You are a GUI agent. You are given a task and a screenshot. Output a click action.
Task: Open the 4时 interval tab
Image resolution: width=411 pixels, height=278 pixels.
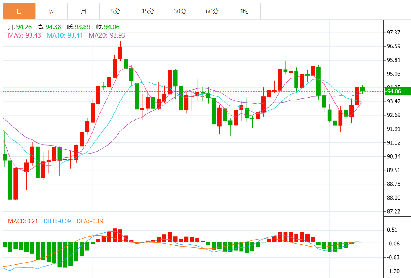(x=244, y=11)
